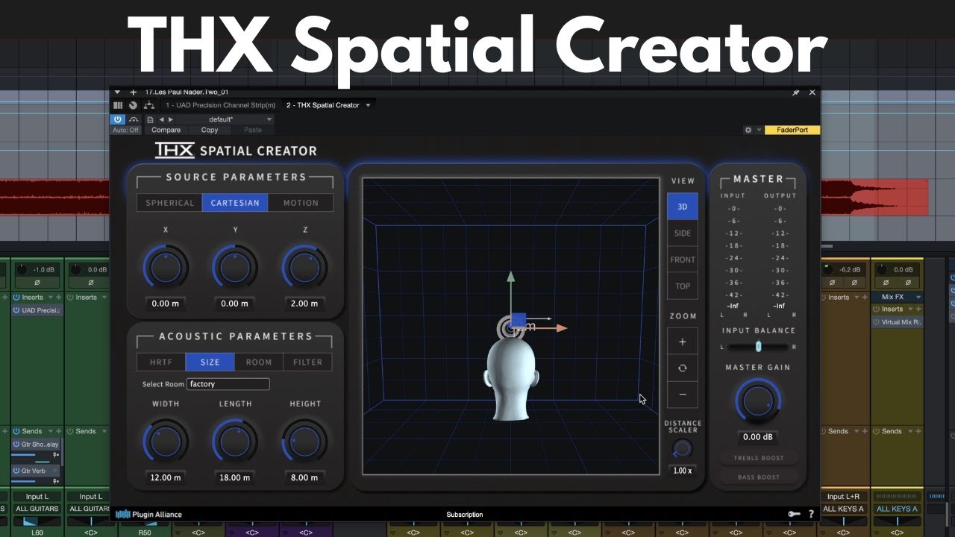Select the FILTER acoustic tab

pos(307,362)
